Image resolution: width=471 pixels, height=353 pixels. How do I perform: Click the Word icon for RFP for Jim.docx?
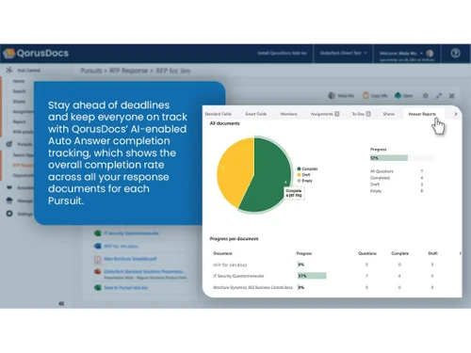point(98,246)
